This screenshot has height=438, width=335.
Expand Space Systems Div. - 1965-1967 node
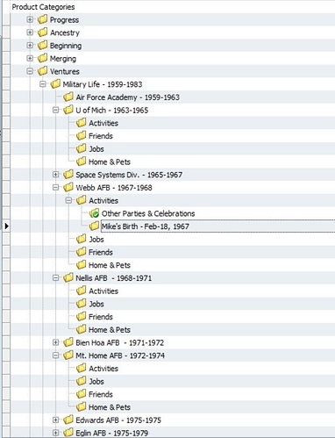[55, 175]
